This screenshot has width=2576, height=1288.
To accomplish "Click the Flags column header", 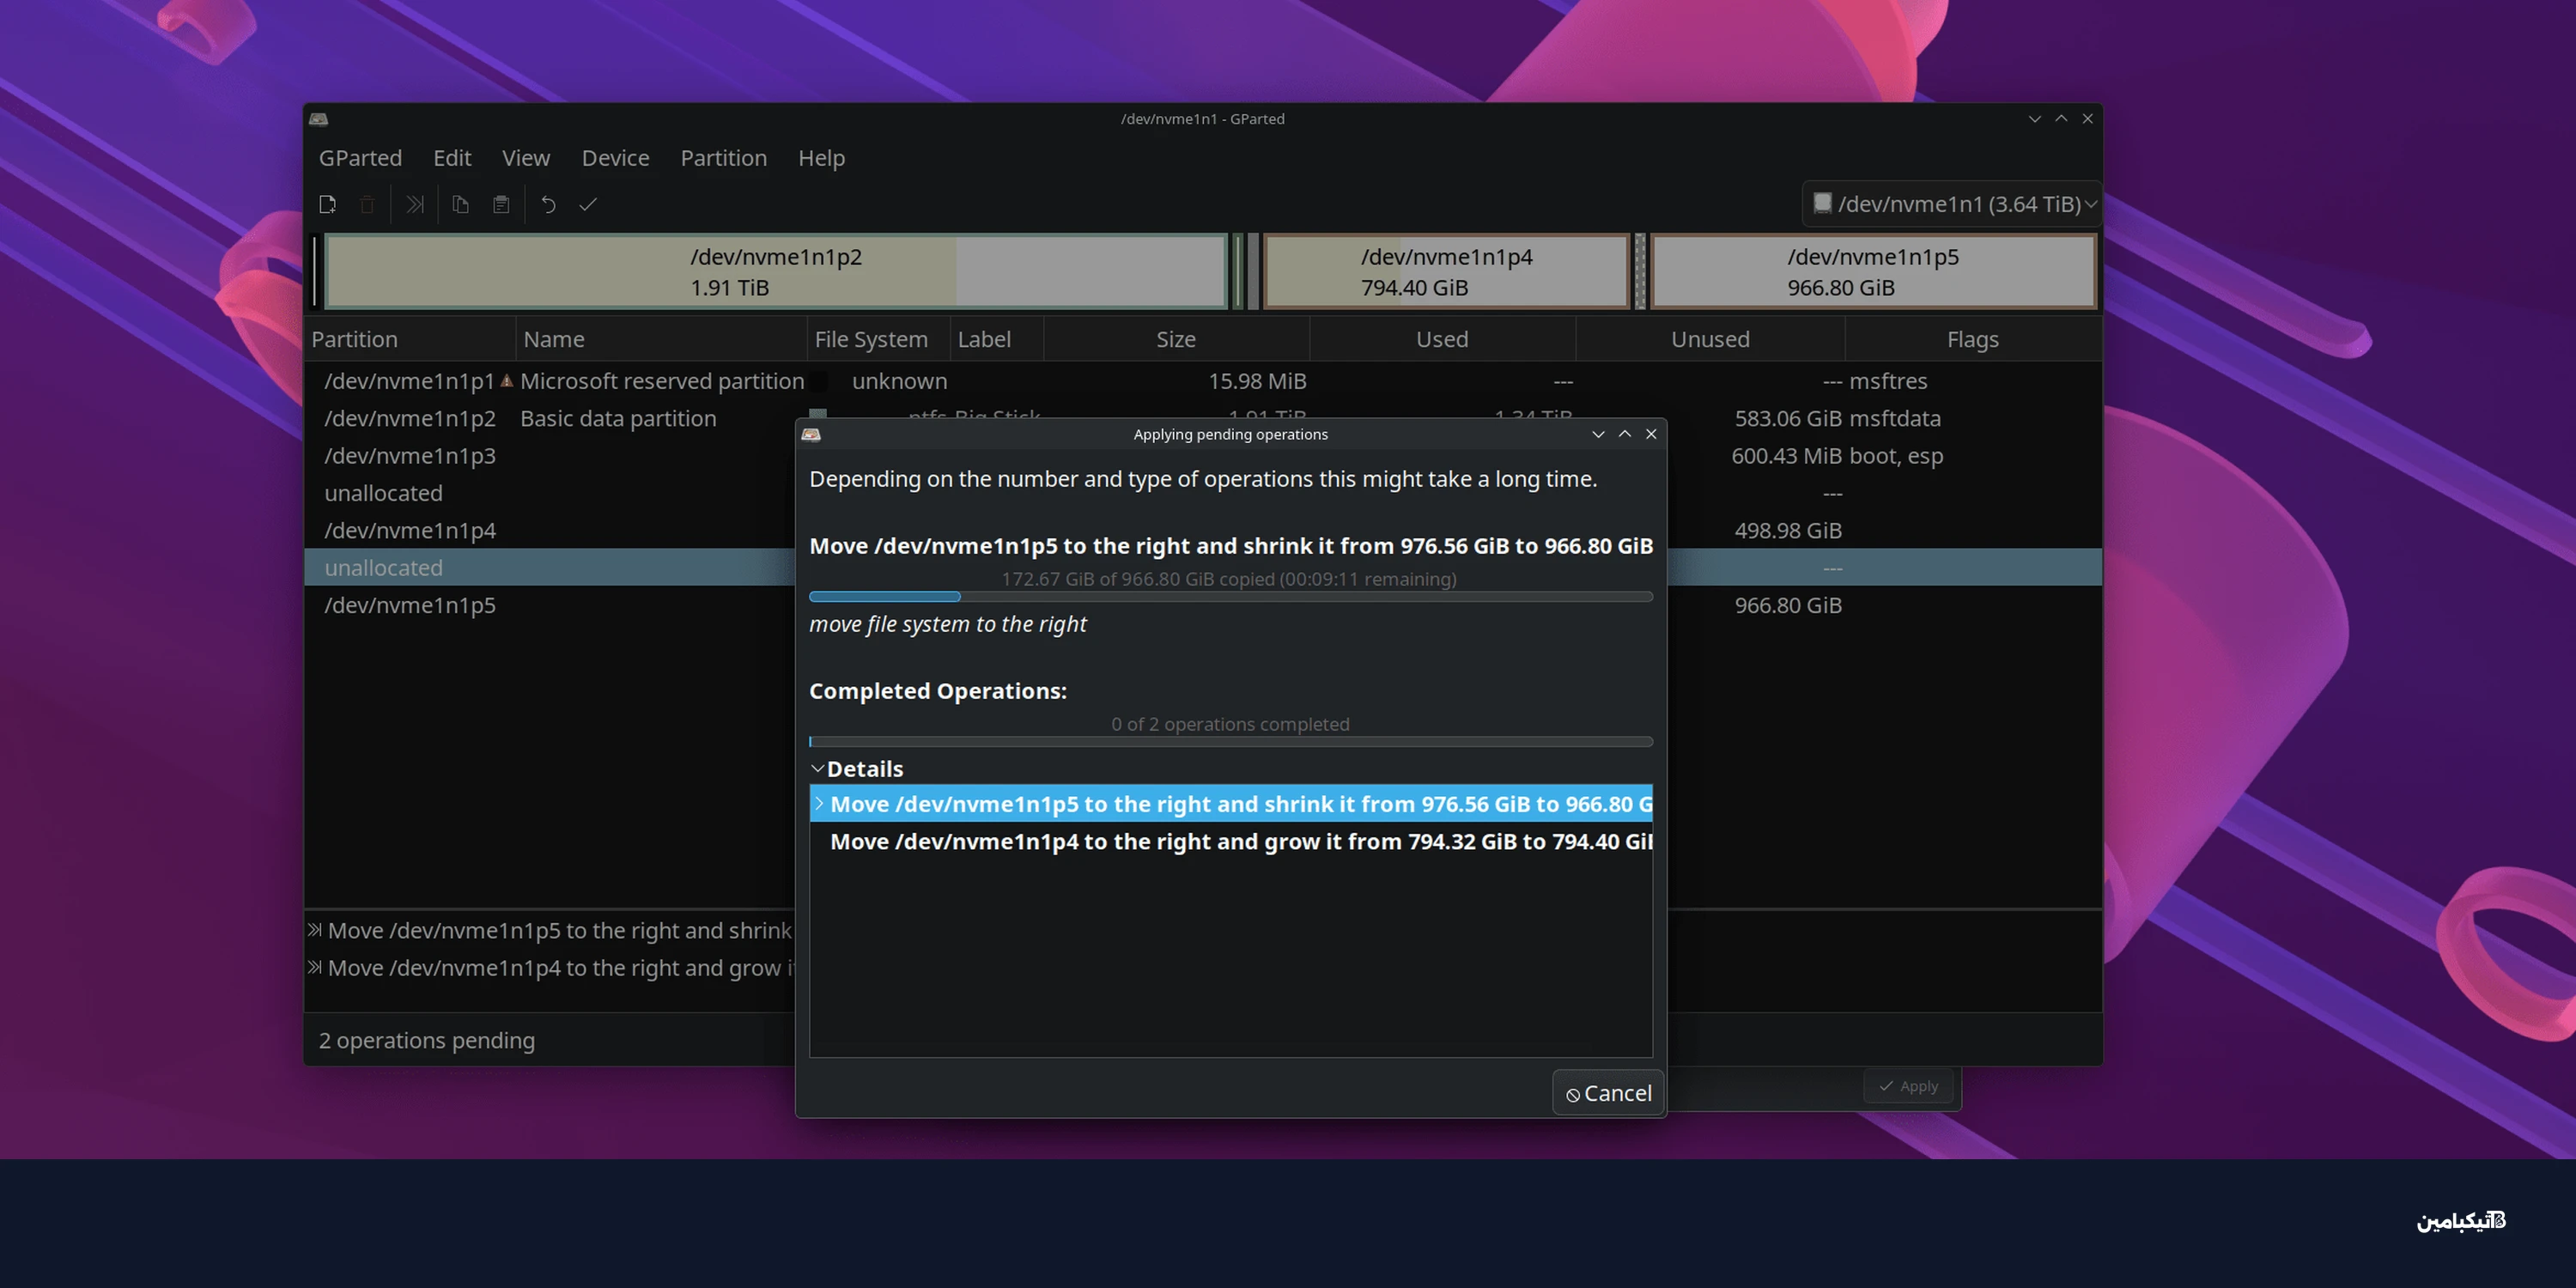I will (x=1973, y=339).
